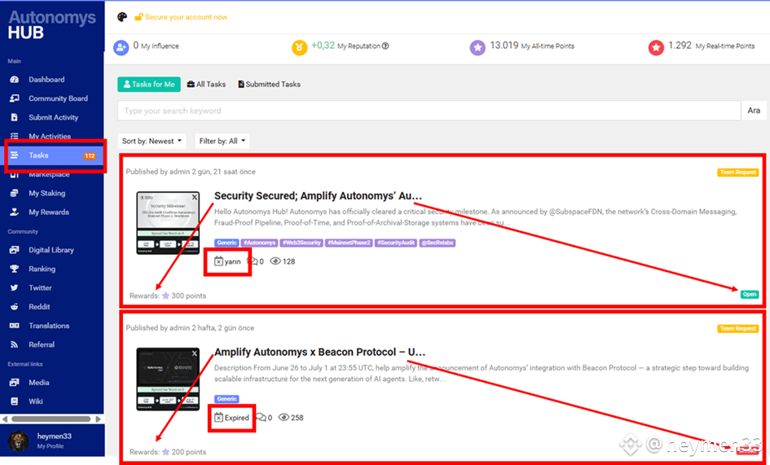Click the My Reputation medal icon
This screenshot has height=465, width=770.
click(299, 47)
